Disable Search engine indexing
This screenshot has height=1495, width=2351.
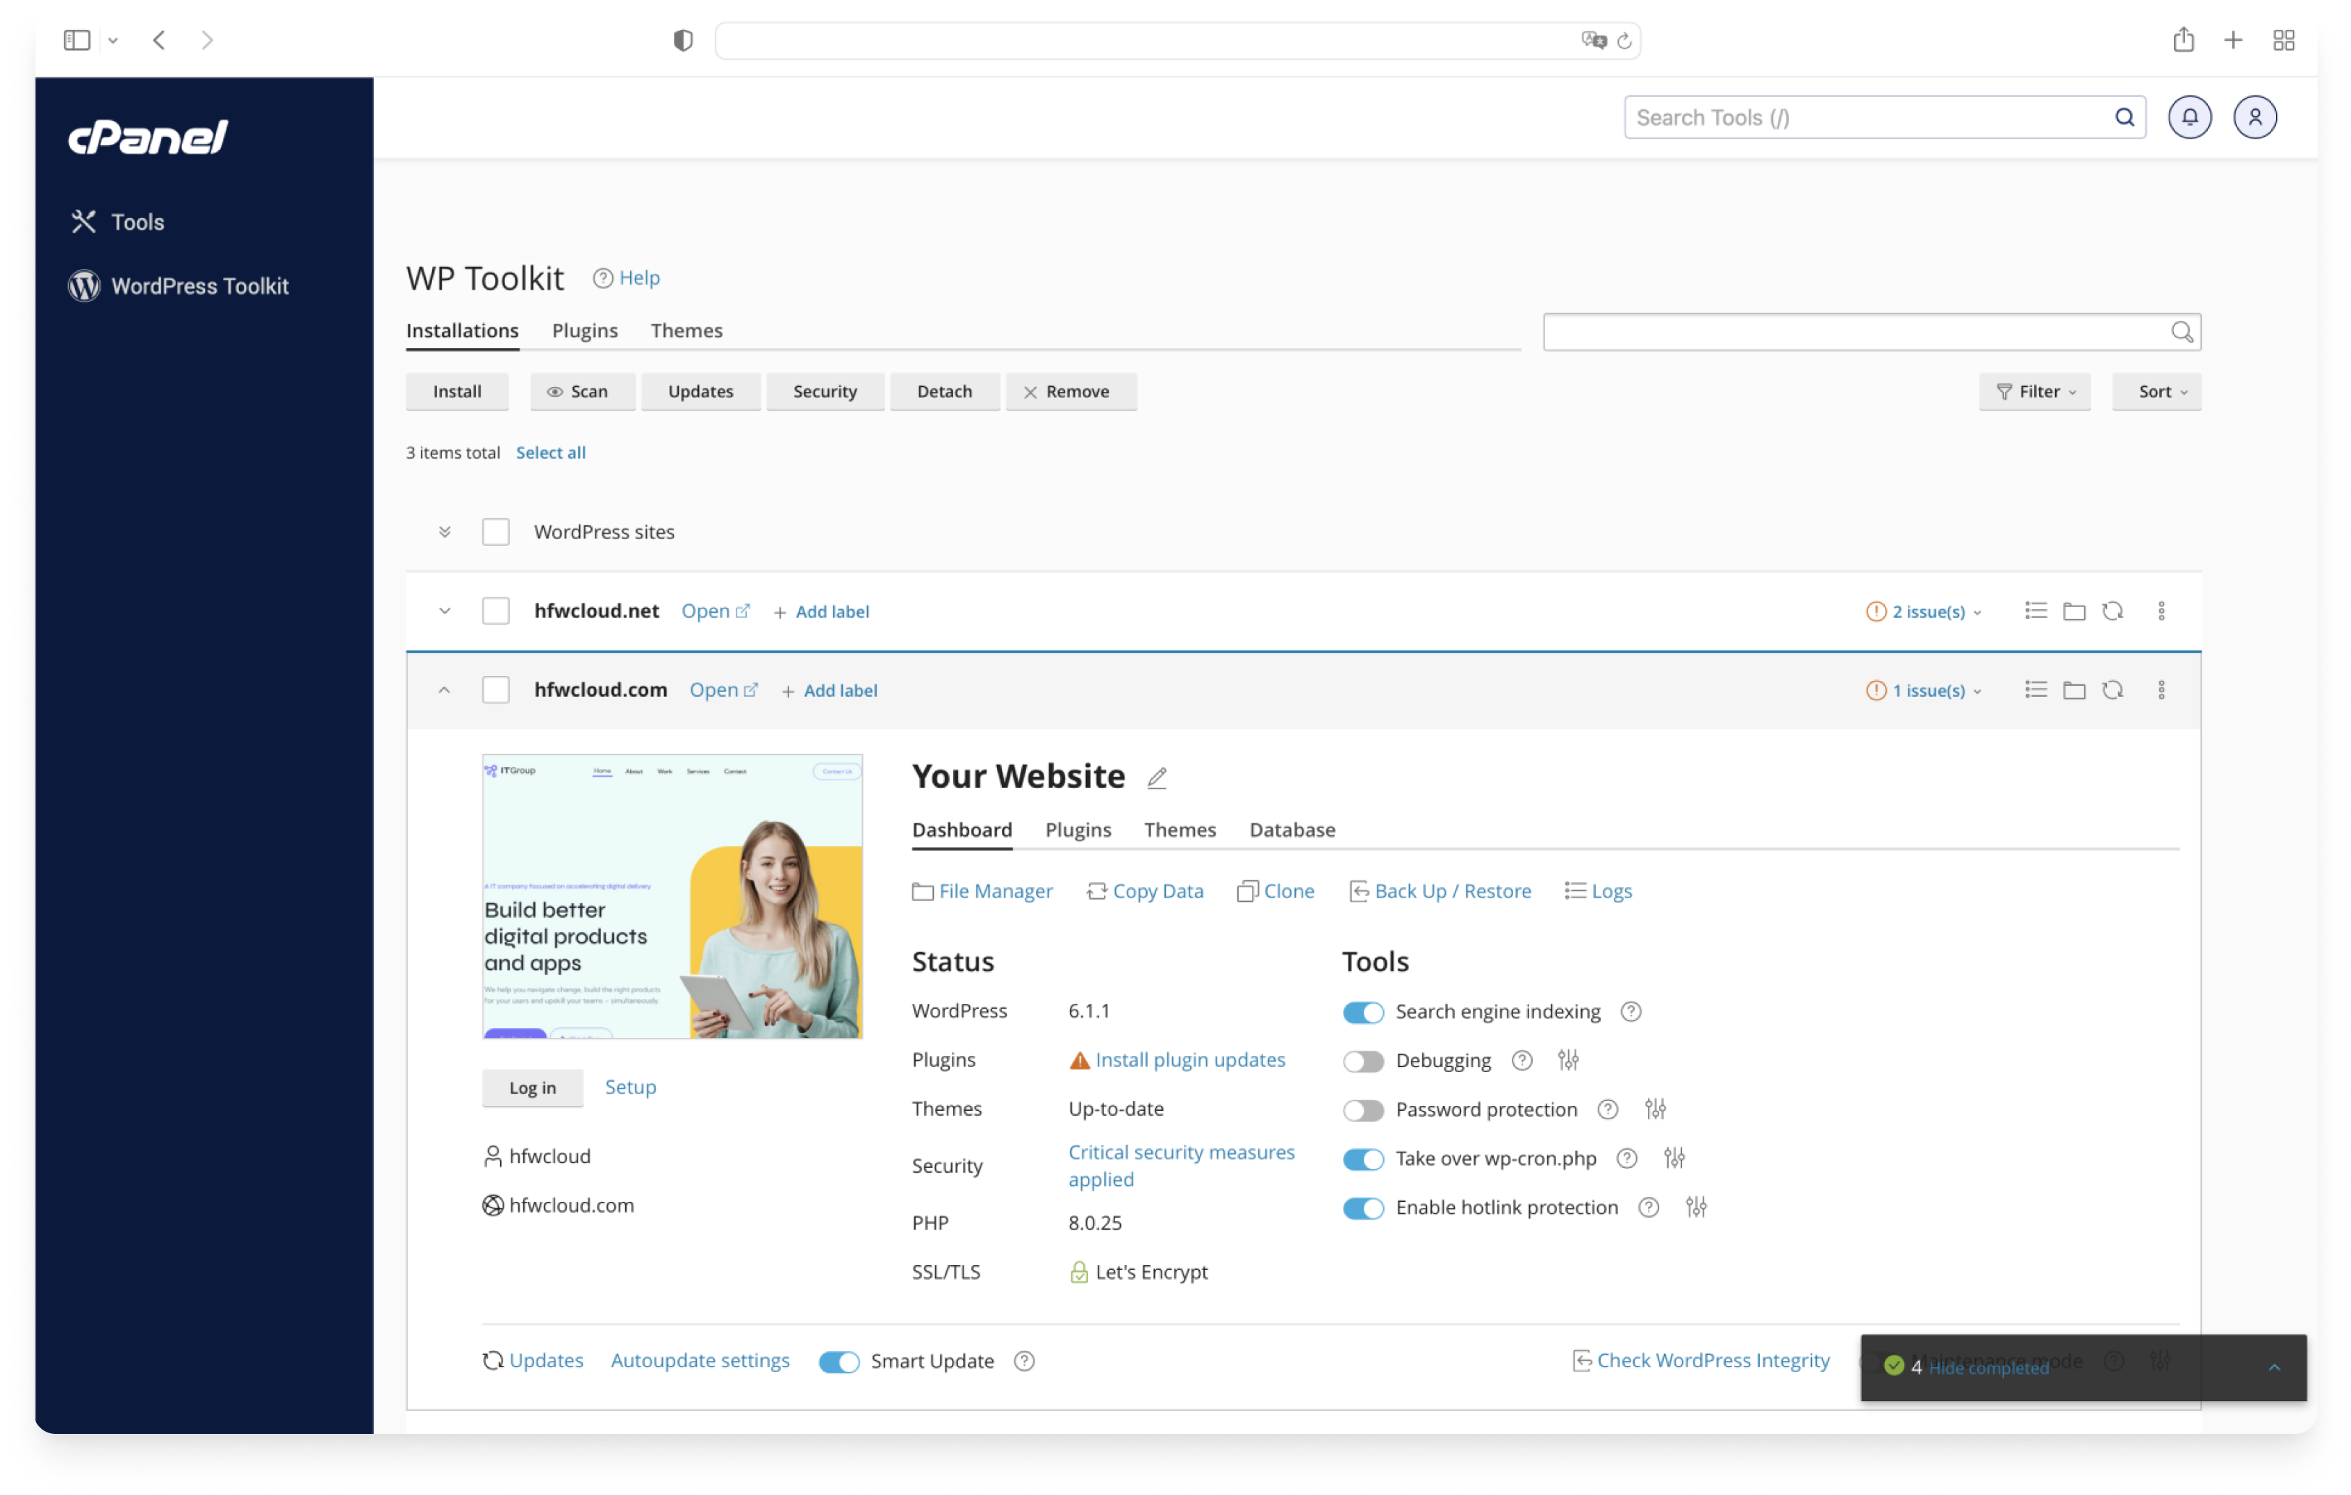1364,1011
